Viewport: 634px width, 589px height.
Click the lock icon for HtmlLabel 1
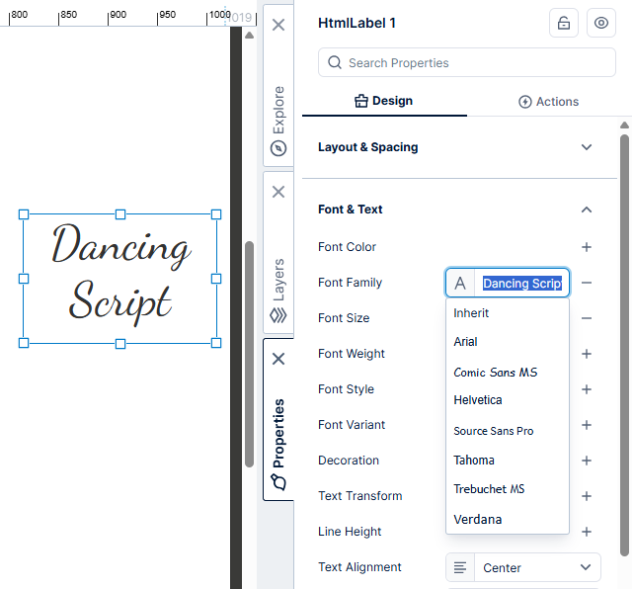[564, 23]
